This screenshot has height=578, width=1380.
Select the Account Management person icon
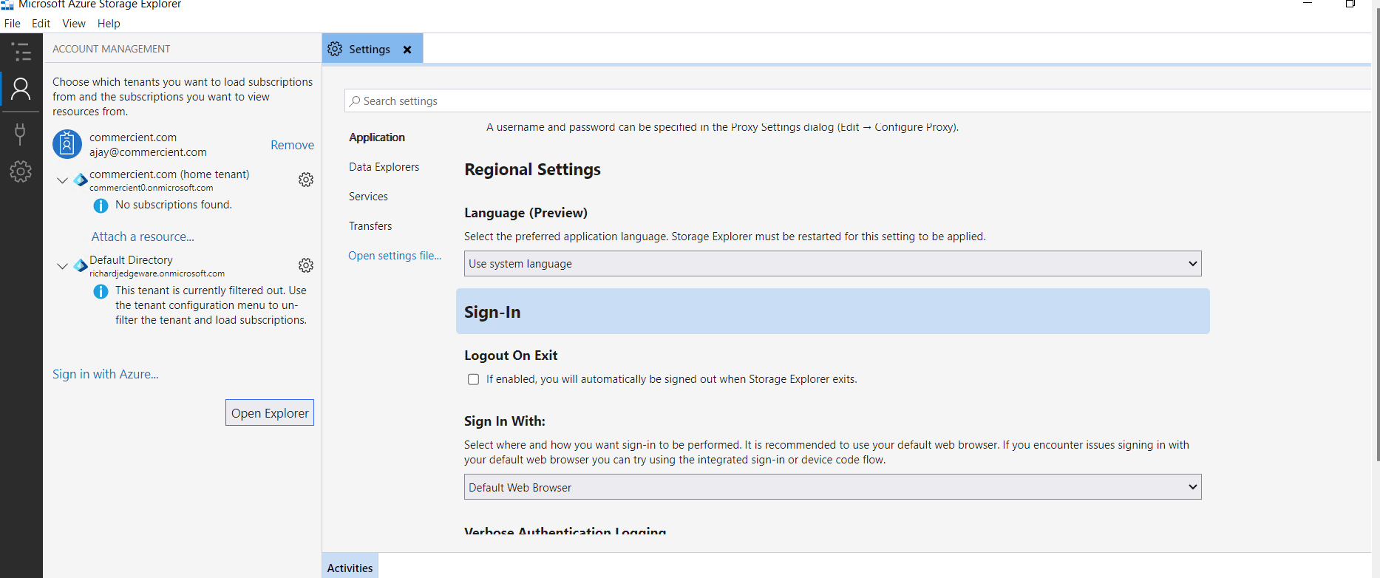21,89
